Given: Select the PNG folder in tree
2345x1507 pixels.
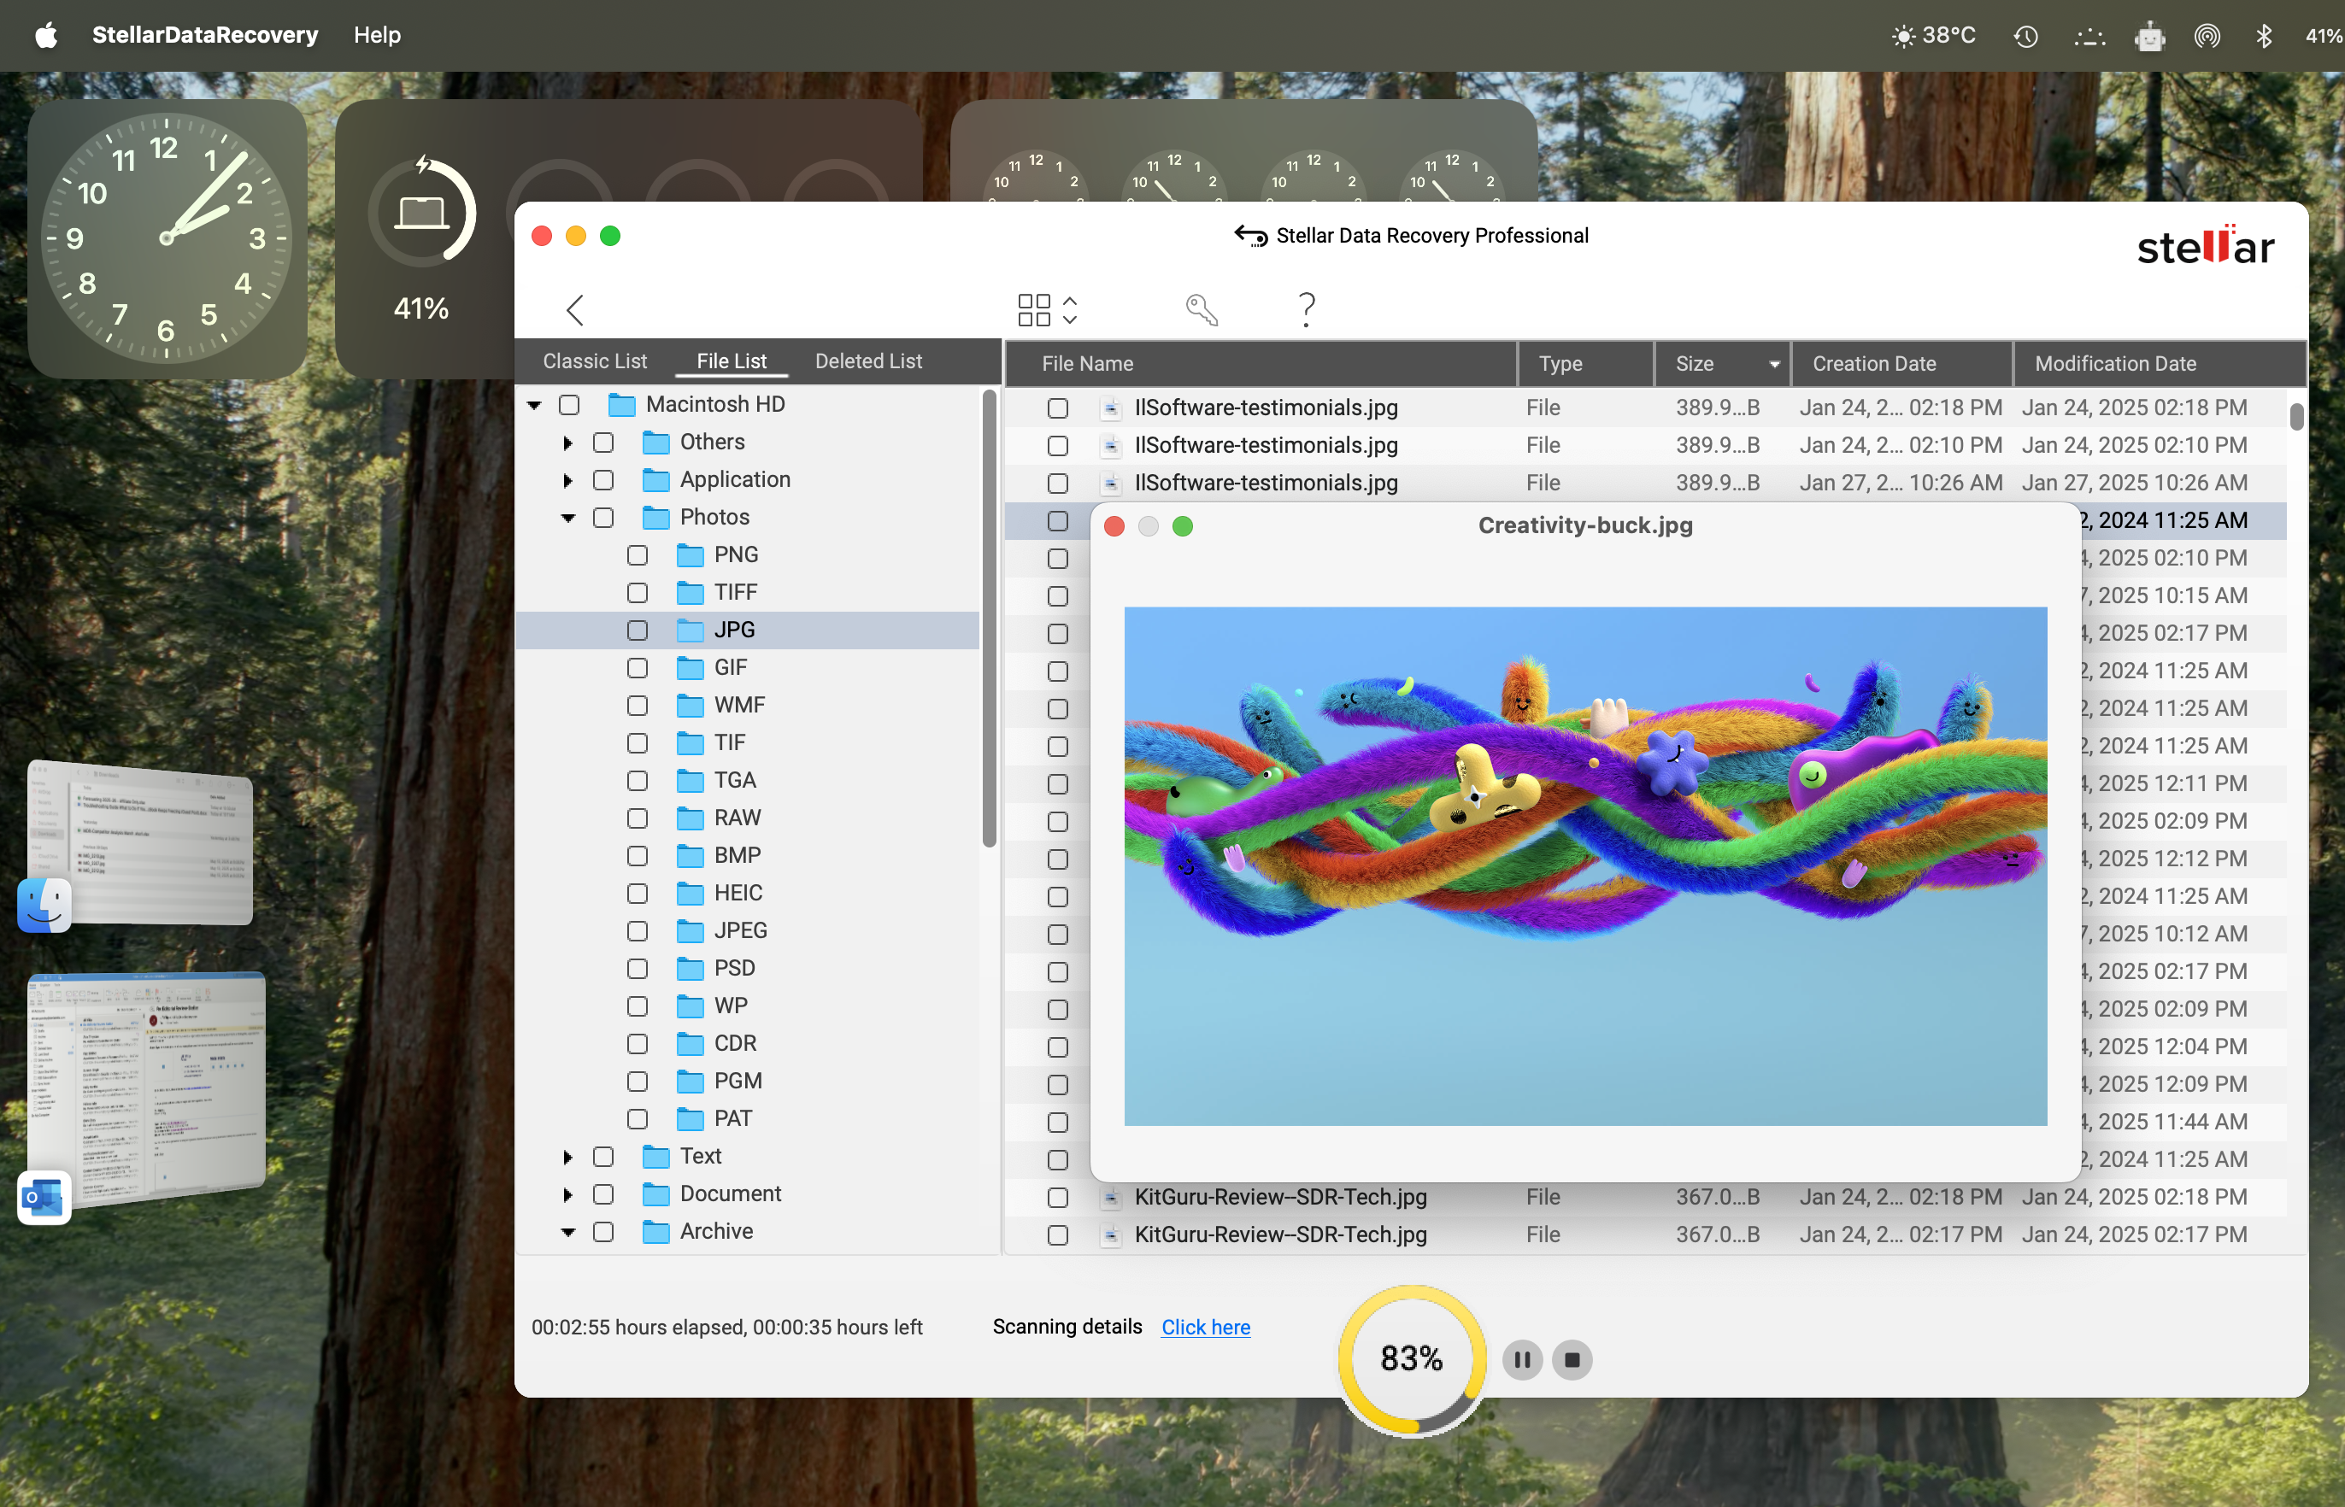Looking at the screenshot, I should tap(736, 554).
